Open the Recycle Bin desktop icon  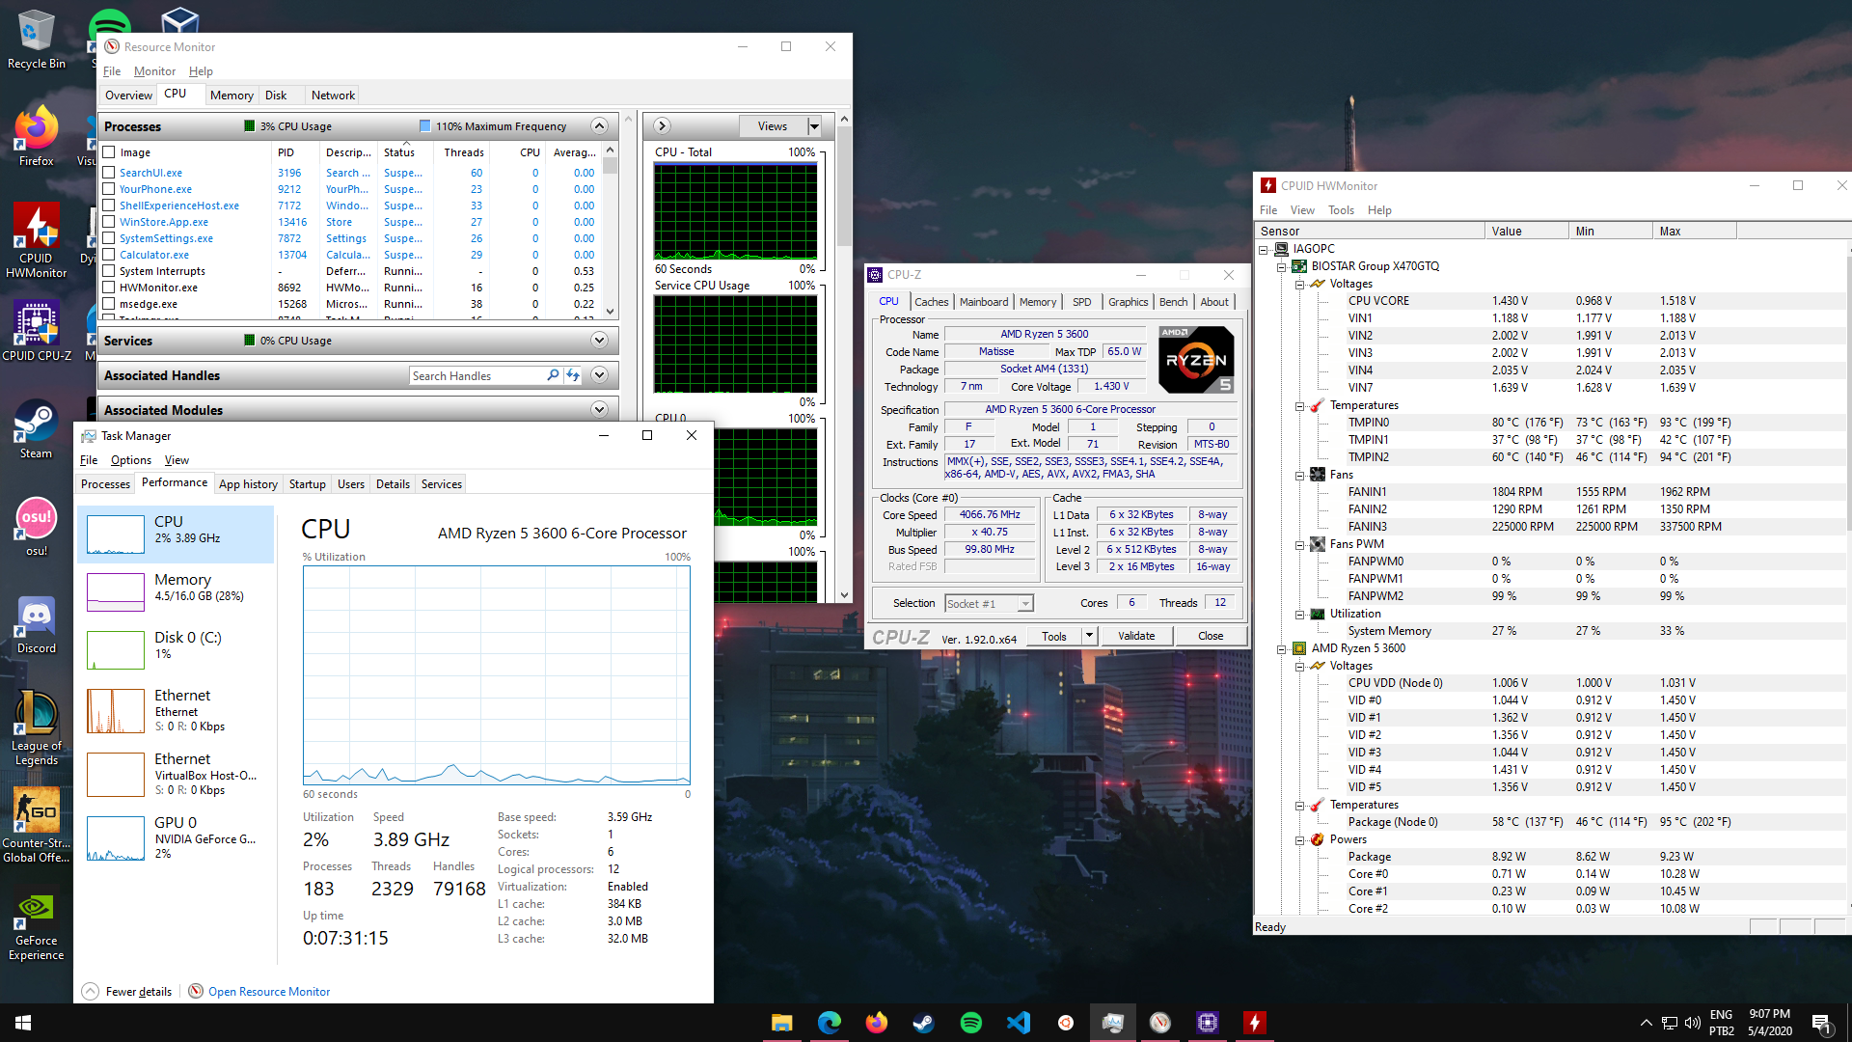(36, 39)
